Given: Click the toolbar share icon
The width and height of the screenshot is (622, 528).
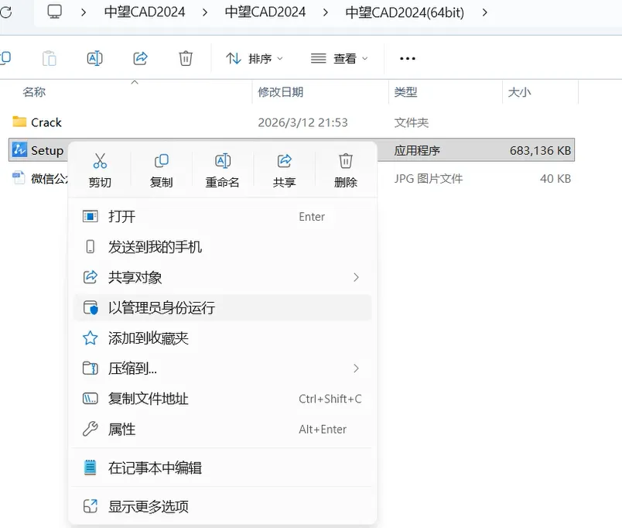Looking at the screenshot, I should (x=141, y=58).
